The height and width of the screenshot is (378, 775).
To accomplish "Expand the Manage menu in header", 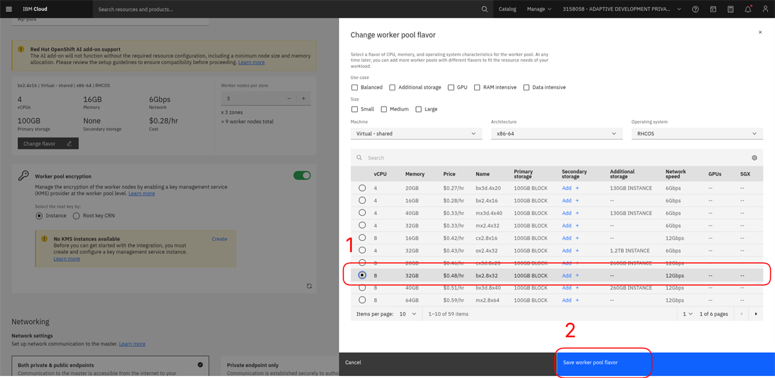I will click(539, 9).
